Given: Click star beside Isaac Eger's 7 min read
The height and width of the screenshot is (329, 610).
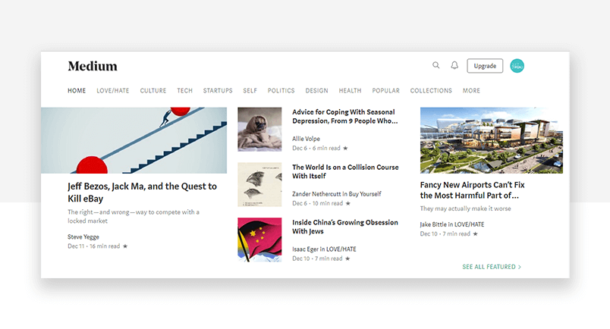Looking at the screenshot, I should pyautogui.click(x=347, y=258).
